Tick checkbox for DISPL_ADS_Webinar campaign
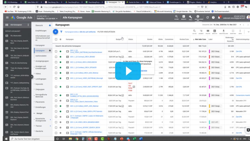This screenshot has height=141, width=250. click(x=56, y=106)
